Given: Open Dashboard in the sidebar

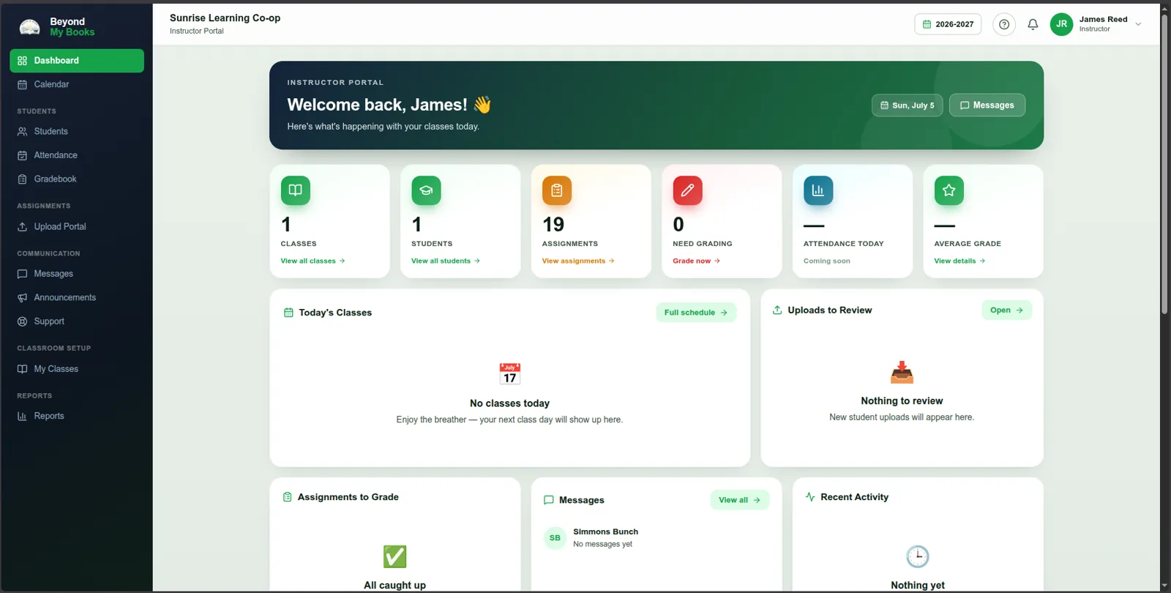Looking at the screenshot, I should point(77,61).
